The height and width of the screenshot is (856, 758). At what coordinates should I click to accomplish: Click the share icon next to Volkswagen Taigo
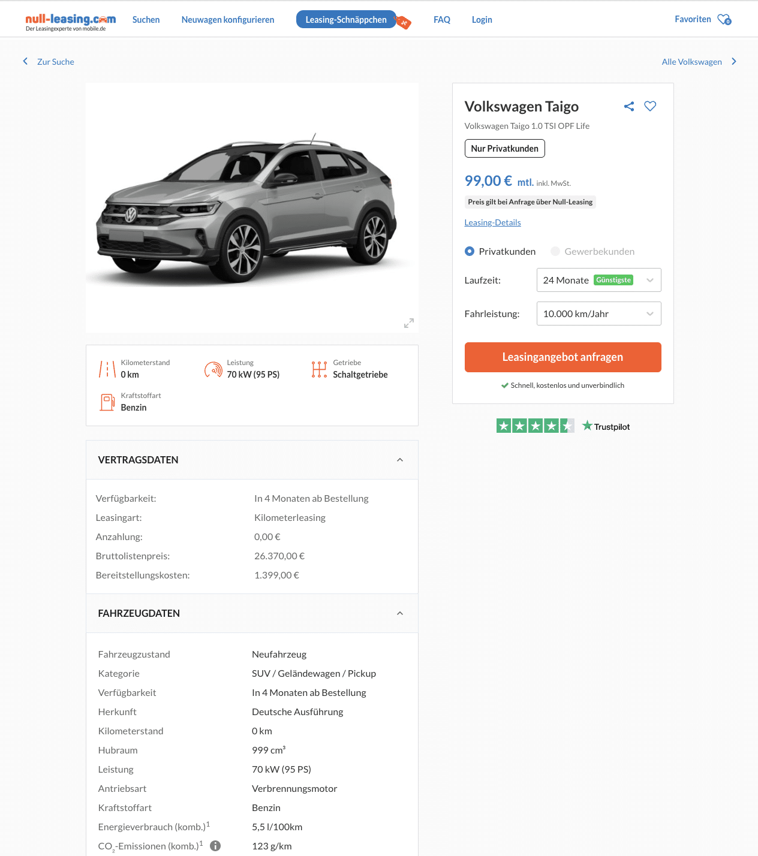tap(628, 107)
